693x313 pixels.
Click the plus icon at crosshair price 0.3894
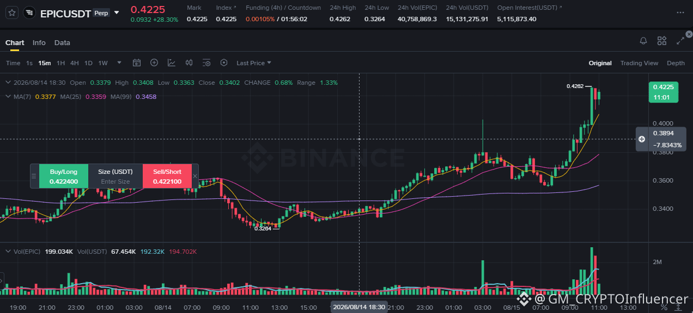tap(642, 139)
